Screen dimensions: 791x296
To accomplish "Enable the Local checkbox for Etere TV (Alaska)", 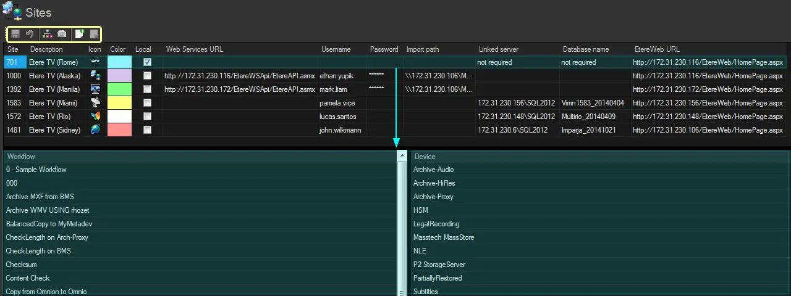I will [147, 76].
